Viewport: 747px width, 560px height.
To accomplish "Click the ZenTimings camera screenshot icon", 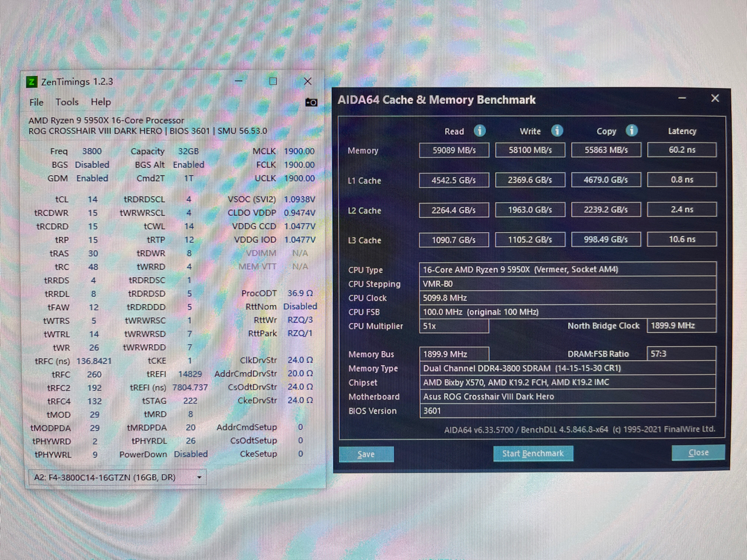I will 312,102.
